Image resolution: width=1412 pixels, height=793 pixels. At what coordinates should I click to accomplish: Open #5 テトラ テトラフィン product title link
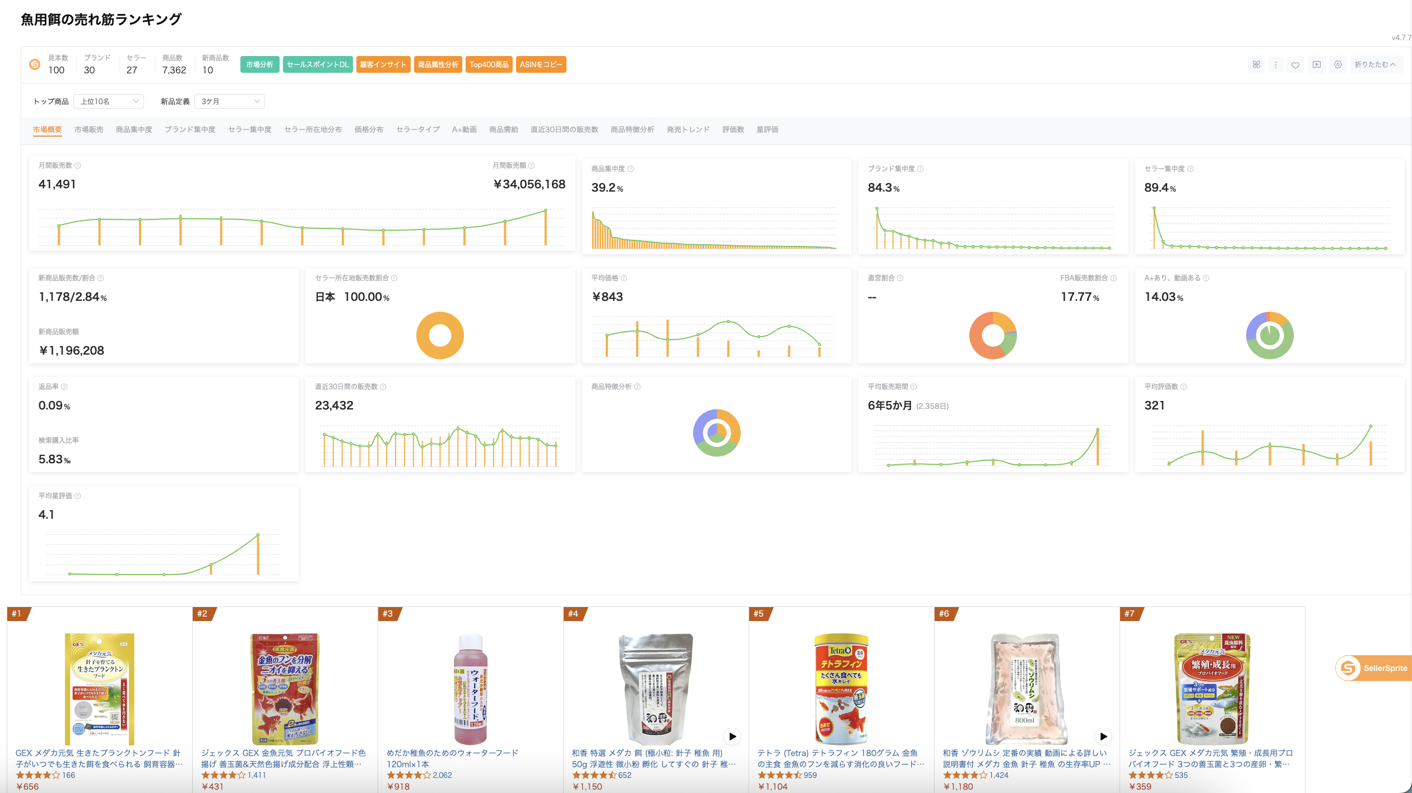coord(841,758)
